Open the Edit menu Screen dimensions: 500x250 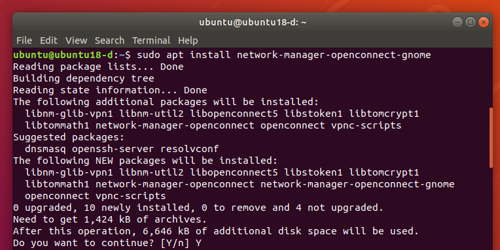tap(48, 40)
